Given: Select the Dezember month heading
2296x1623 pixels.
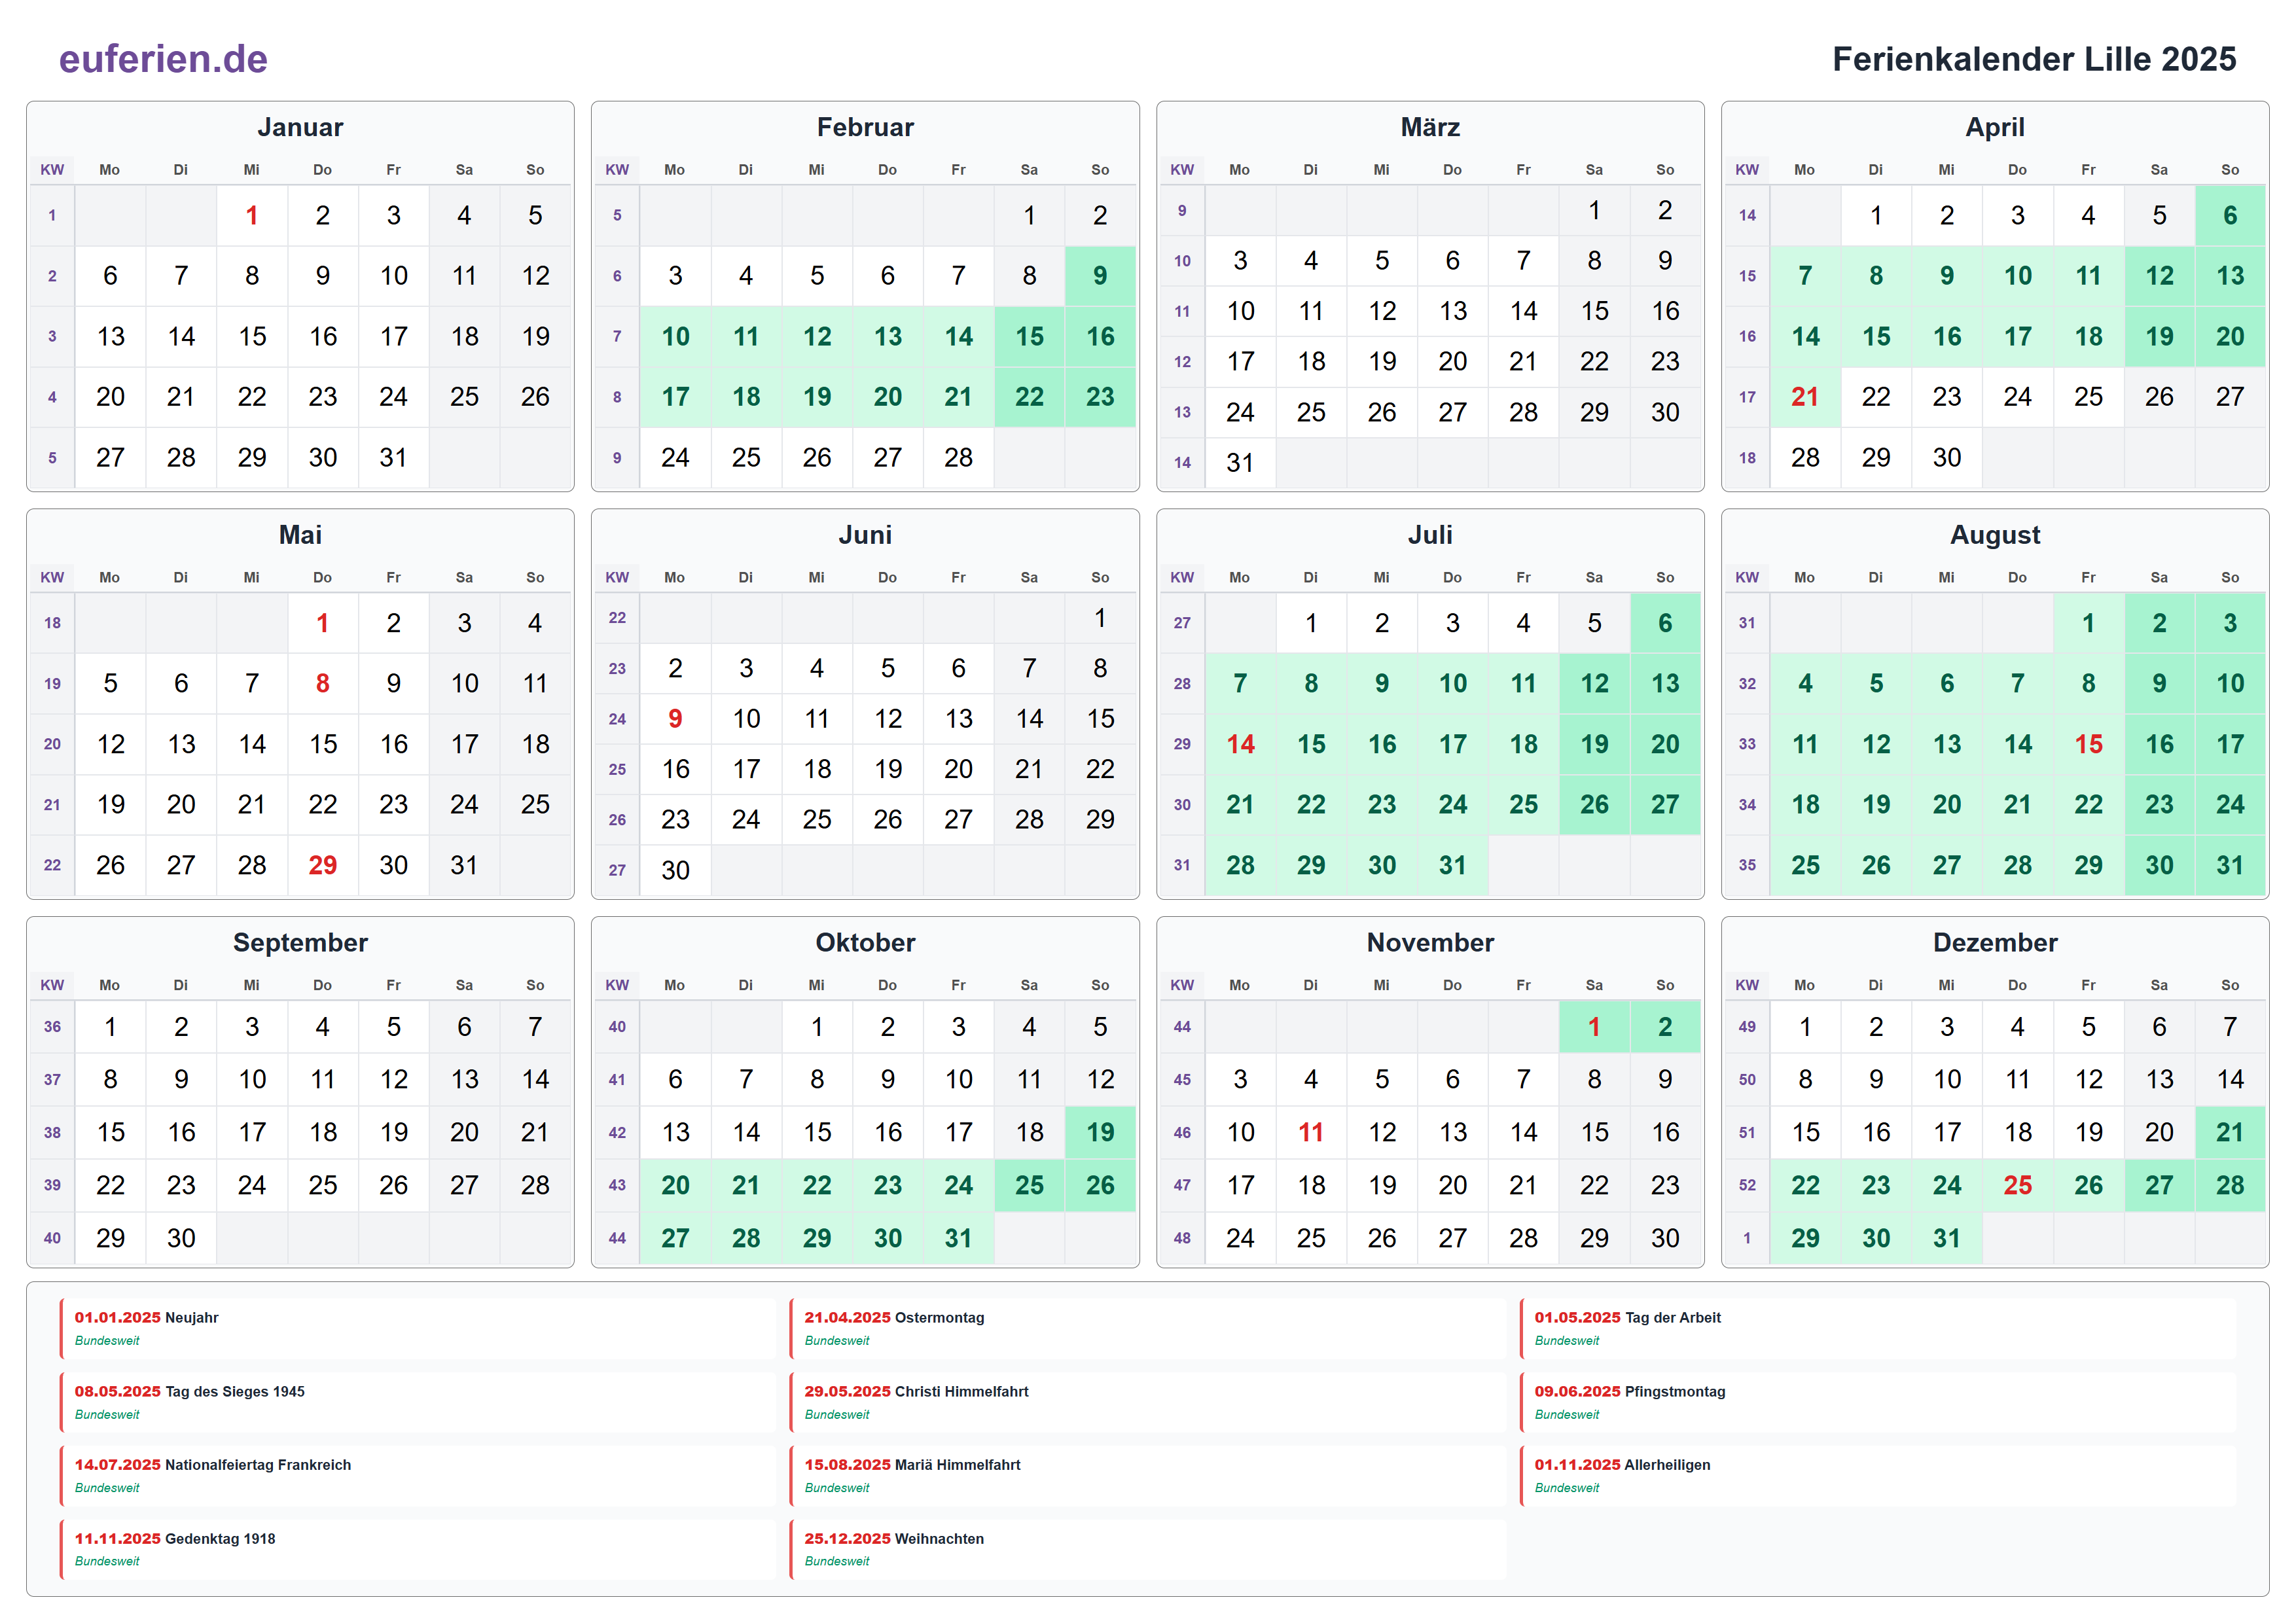Looking at the screenshot, I should (1995, 942).
